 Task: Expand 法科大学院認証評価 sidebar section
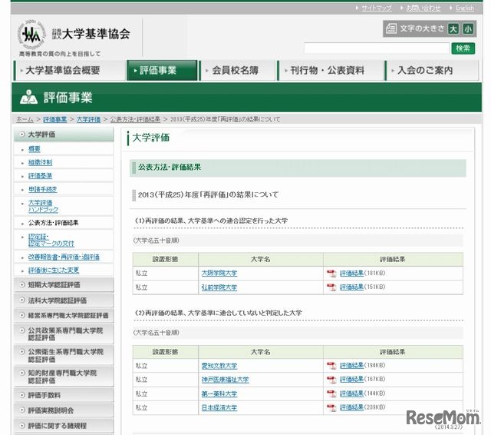pyautogui.click(x=64, y=301)
